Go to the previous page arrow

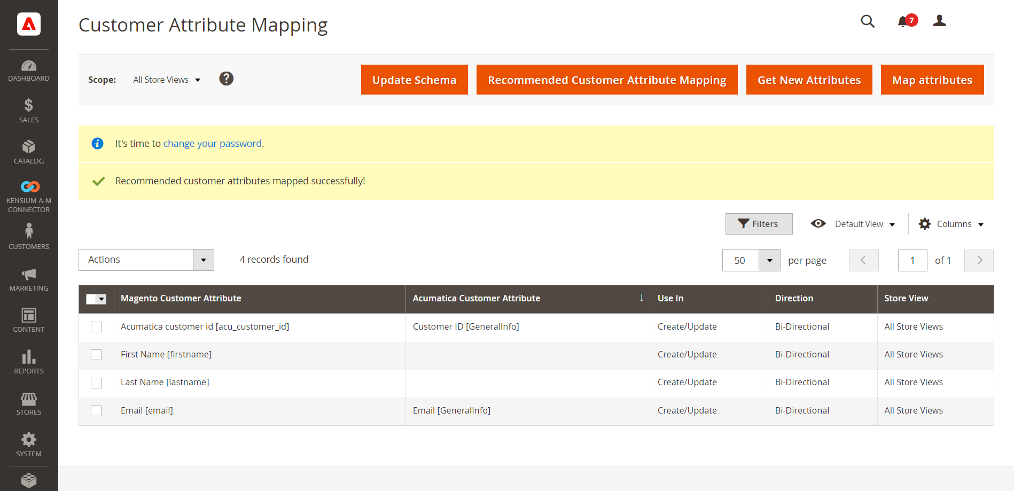coord(864,260)
